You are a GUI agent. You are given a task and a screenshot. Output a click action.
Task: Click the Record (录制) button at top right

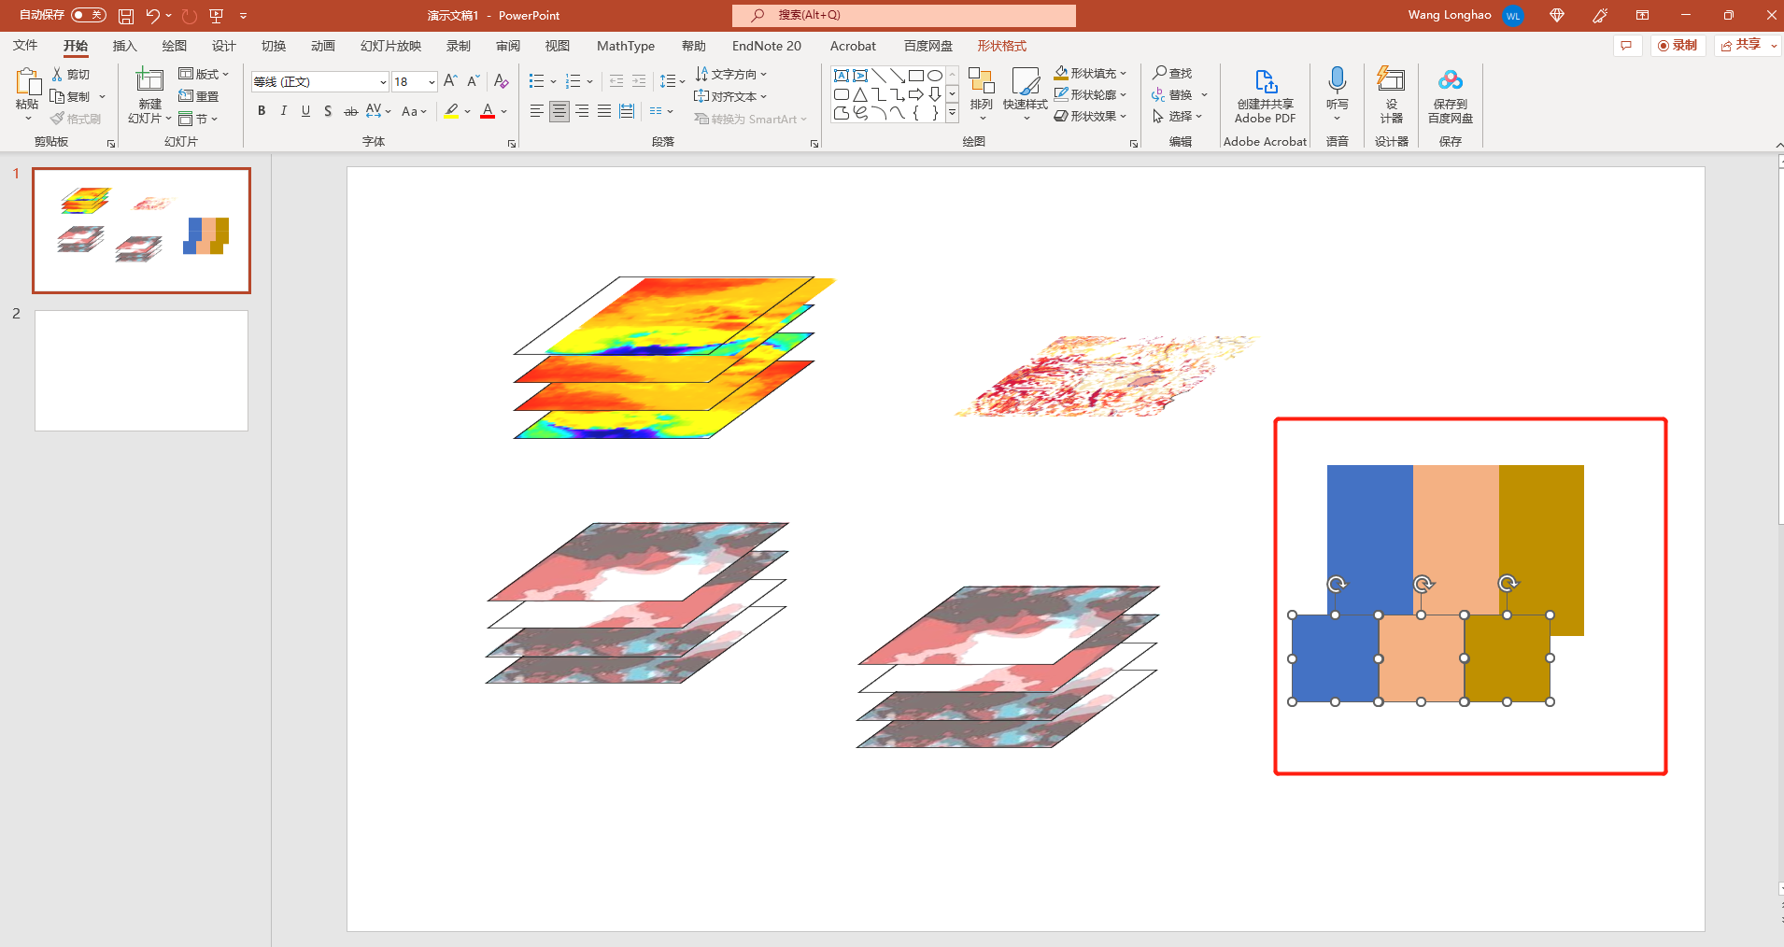(x=1678, y=46)
